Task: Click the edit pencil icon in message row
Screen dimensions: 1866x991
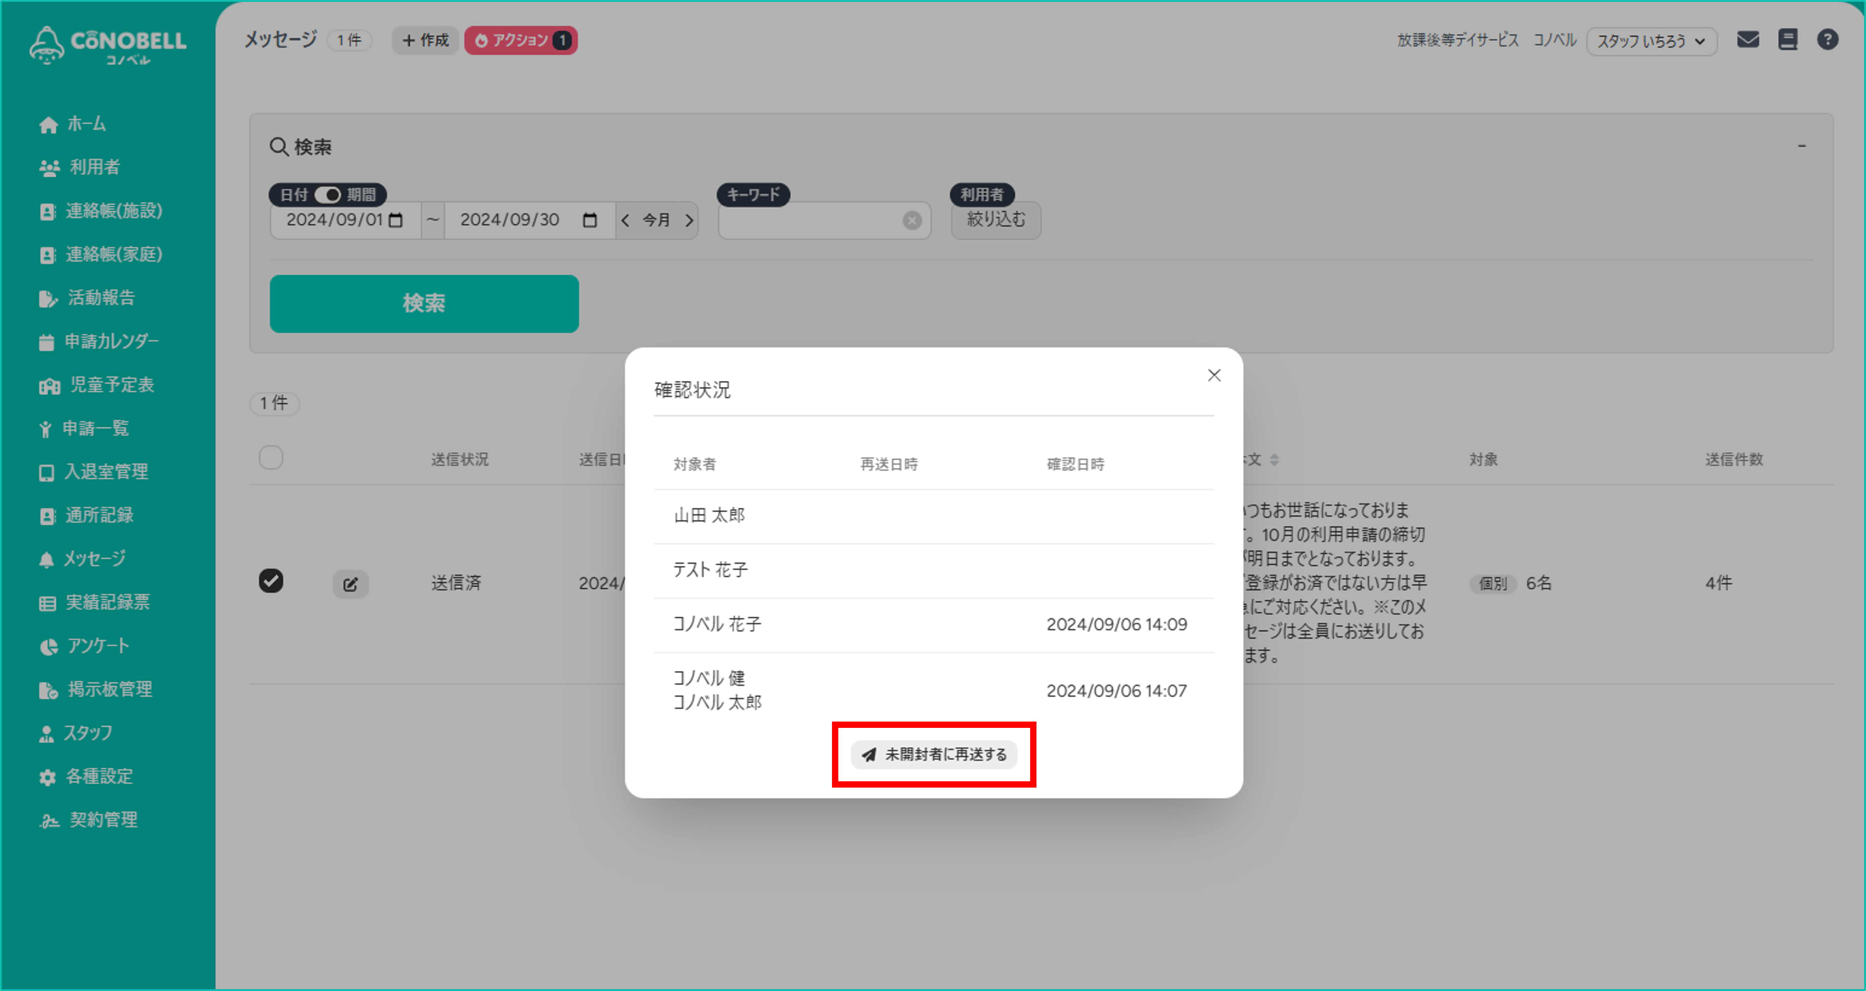Action: click(351, 584)
